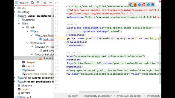Viewport: 175px width, 98px height.
Task: Click the editor horizontal scrollbar thumb
Action: [x=99, y=92]
